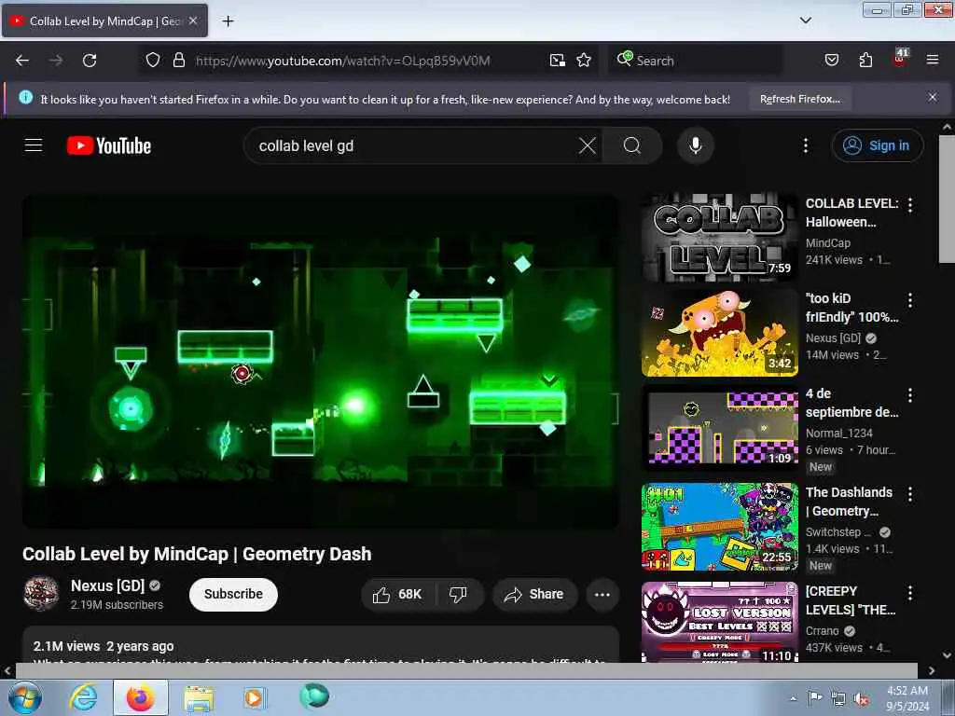Viewport: 955px width, 716px height.
Task: Click the YouTube search magnifier button
Action: point(632,145)
